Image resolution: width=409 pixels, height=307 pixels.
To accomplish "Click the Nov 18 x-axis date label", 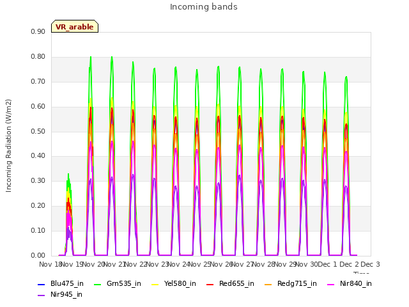I will tap(50, 264).
